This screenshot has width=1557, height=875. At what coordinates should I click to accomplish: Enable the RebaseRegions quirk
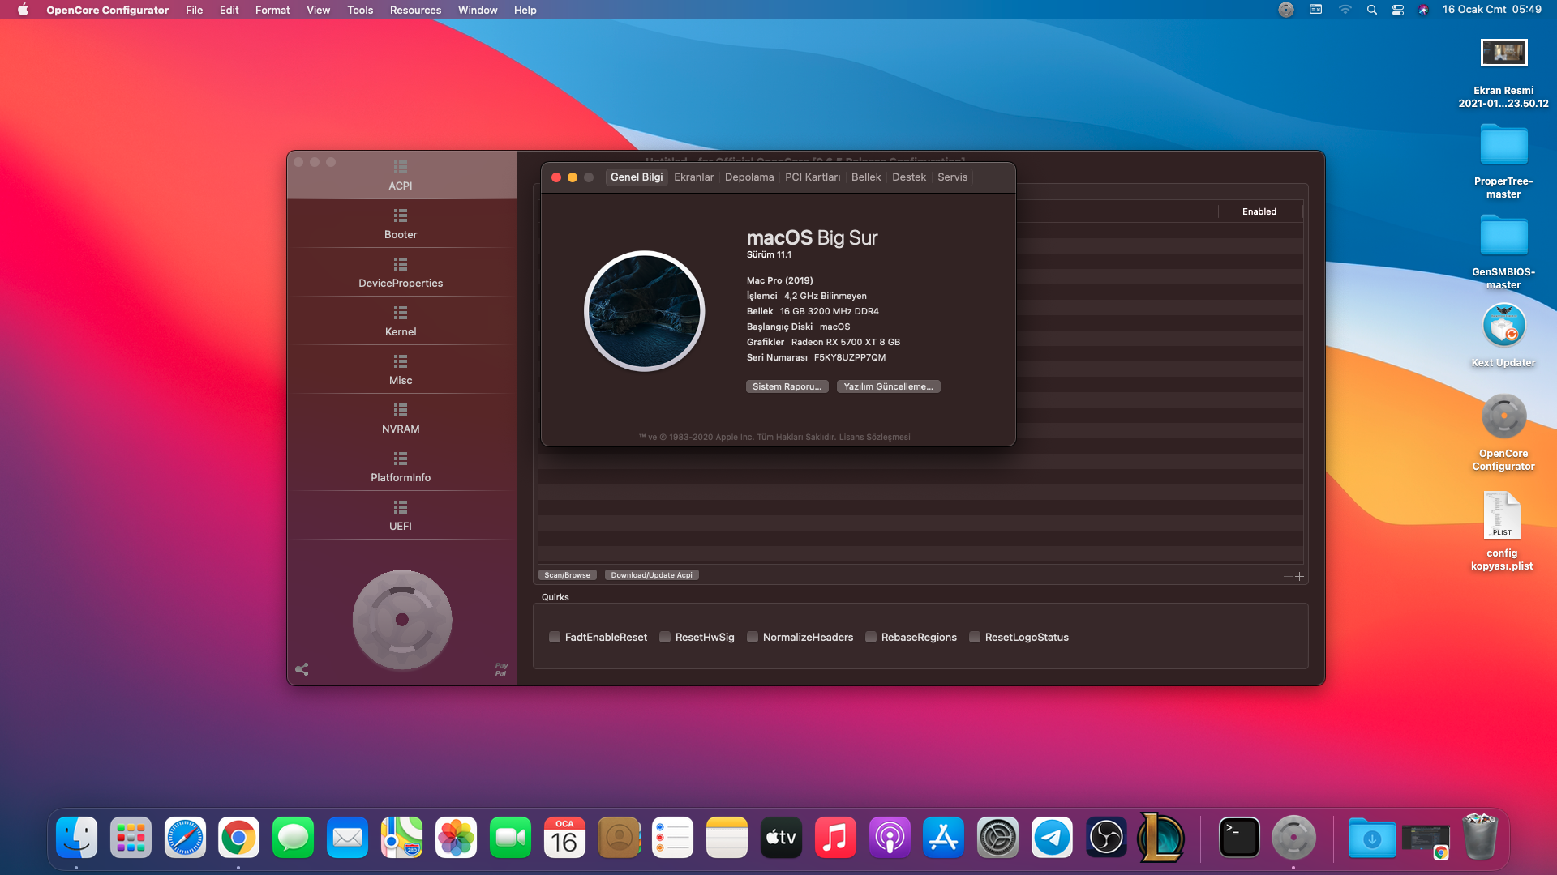click(871, 638)
